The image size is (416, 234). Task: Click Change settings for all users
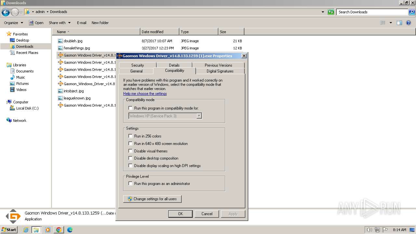pyautogui.click(x=152, y=199)
